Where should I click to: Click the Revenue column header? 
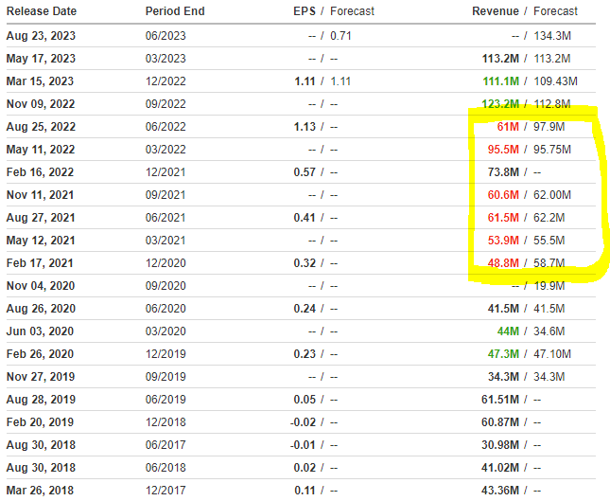495,11
